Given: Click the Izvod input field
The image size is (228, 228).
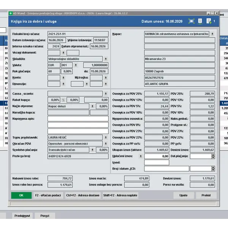Looking at the screenshot, I should click(157, 162).
